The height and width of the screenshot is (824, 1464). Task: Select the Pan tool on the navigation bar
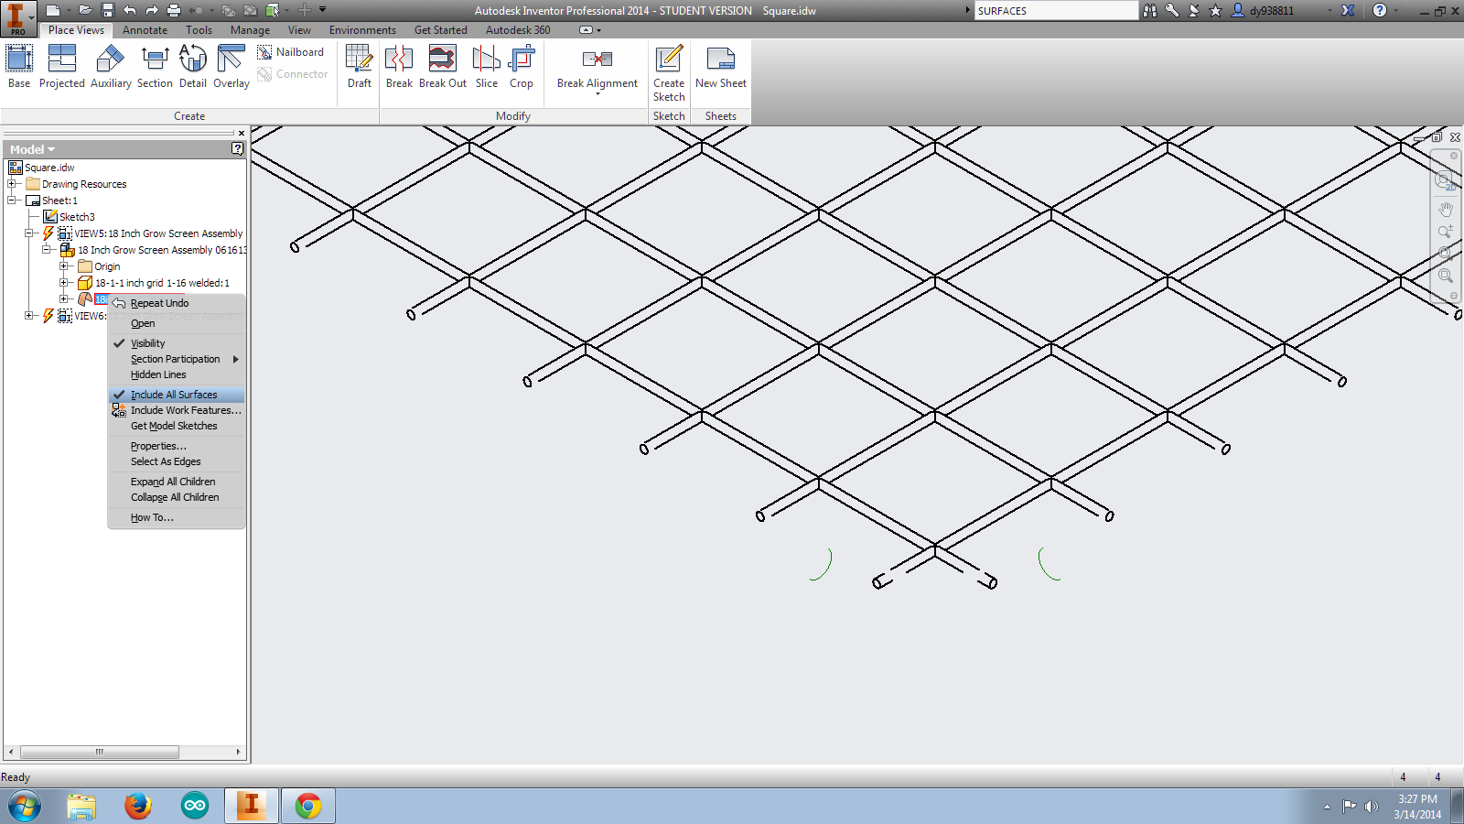tap(1446, 209)
